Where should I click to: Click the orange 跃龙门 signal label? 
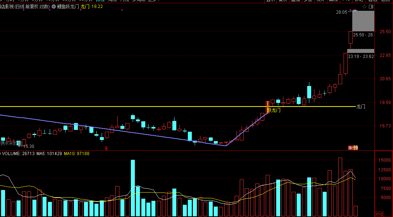pos(273,110)
